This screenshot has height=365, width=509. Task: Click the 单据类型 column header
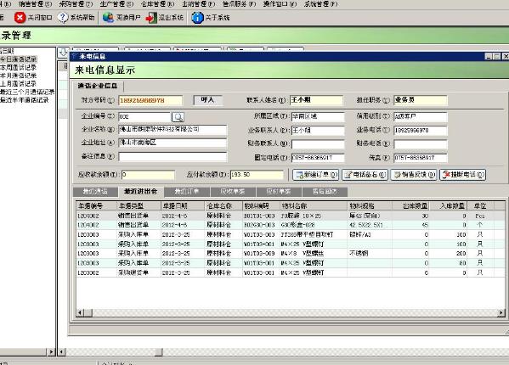coord(139,205)
